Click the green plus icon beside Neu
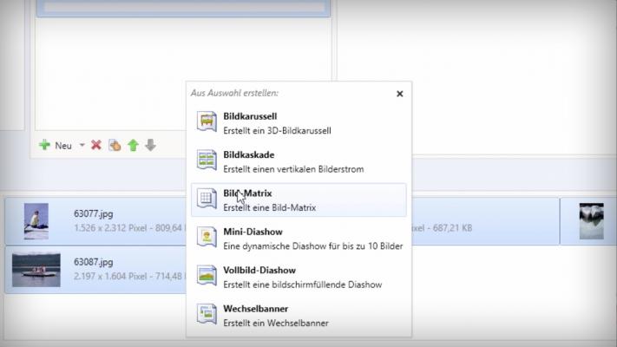617x347 pixels. pyautogui.click(x=45, y=146)
